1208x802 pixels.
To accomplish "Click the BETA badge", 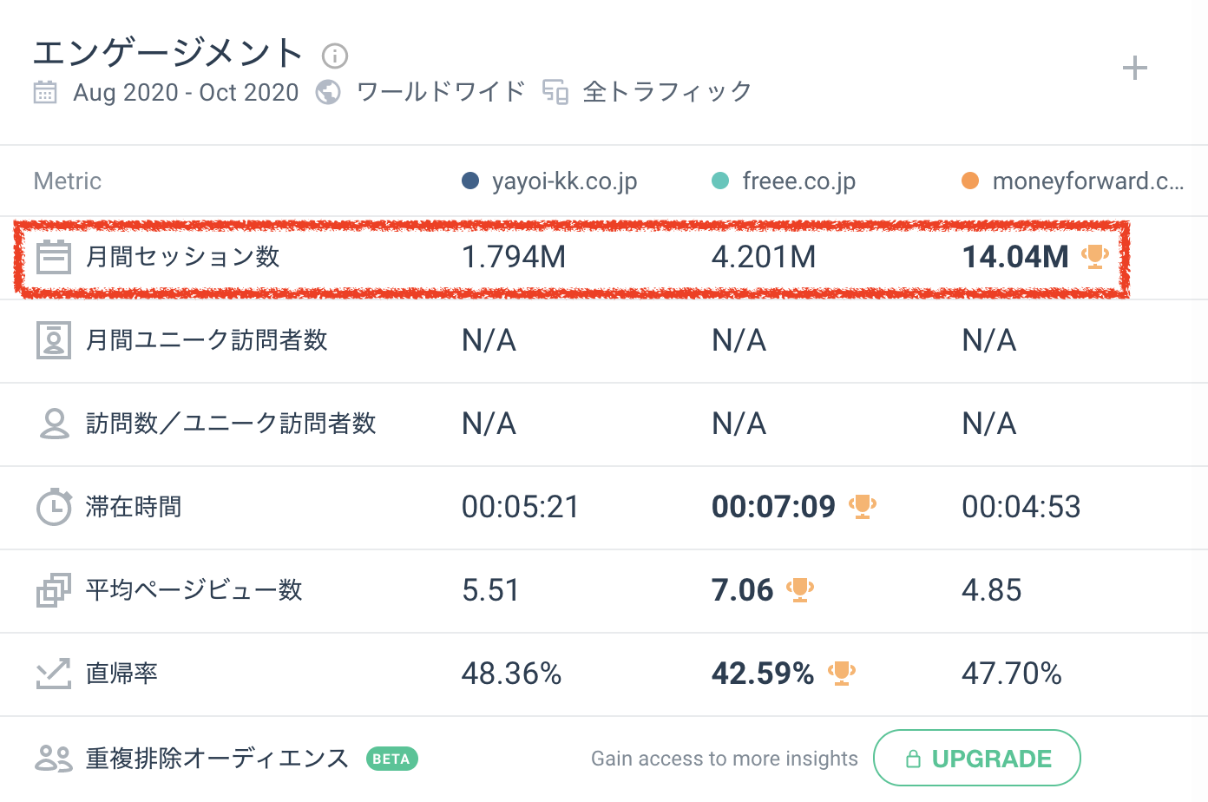I will (x=391, y=759).
